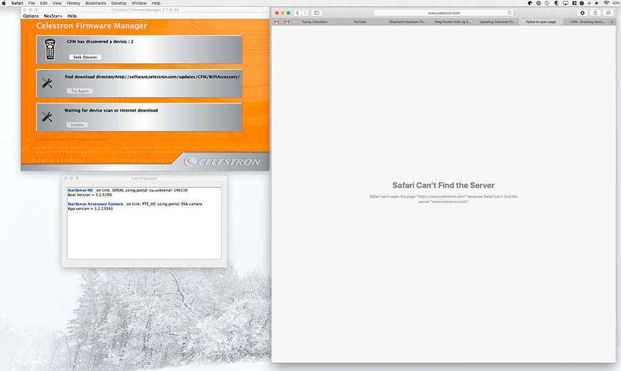Switch to YouTube tab
The image size is (621, 371).
(x=360, y=22)
